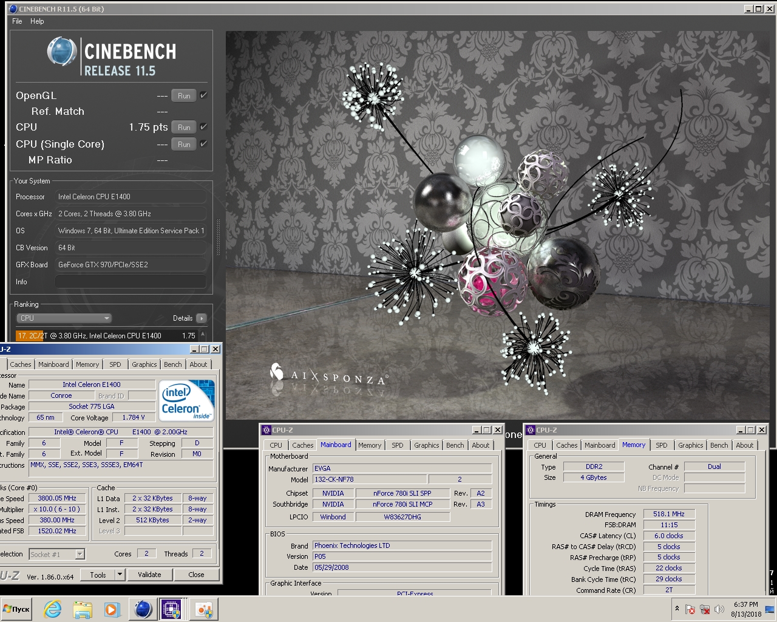Click the BIOS Brand Phoenix Technologies LTD field
This screenshot has height=622, width=777.
402,545
